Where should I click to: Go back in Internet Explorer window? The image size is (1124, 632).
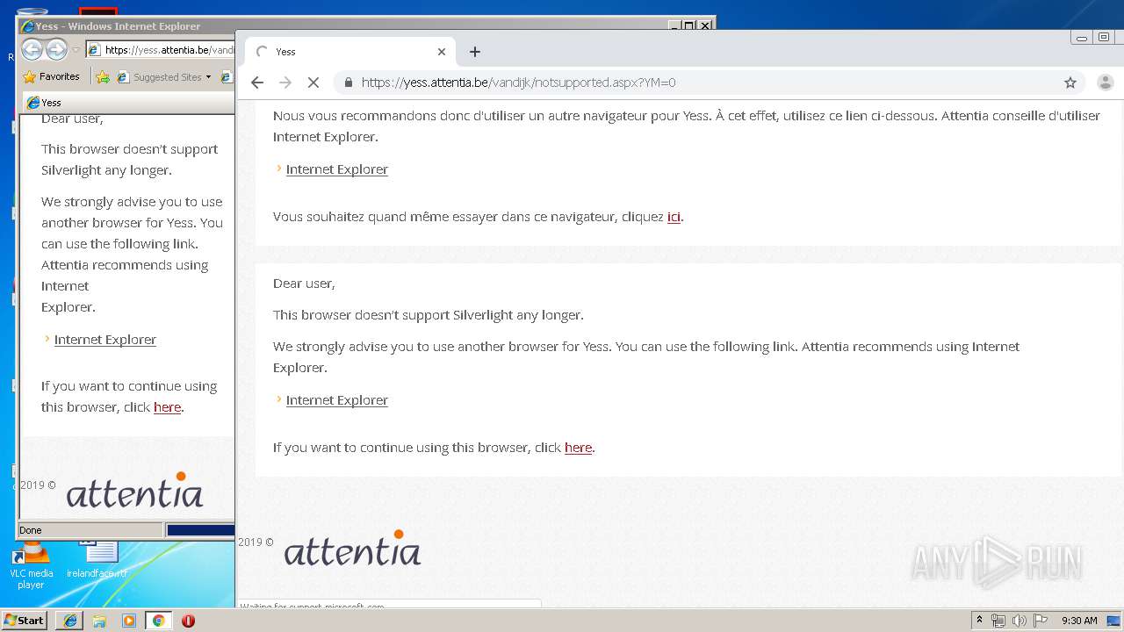[32, 50]
